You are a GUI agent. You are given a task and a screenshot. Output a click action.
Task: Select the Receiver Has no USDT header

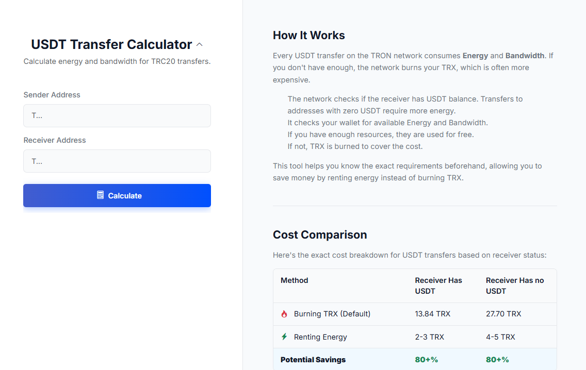click(x=515, y=285)
